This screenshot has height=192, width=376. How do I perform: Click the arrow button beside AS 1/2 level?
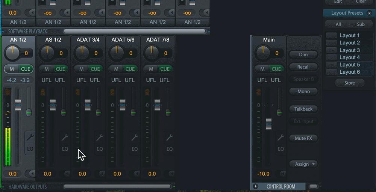66,174
